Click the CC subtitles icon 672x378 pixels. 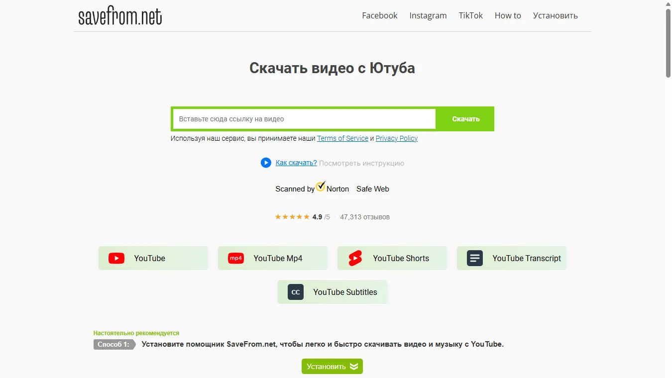(x=296, y=292)
